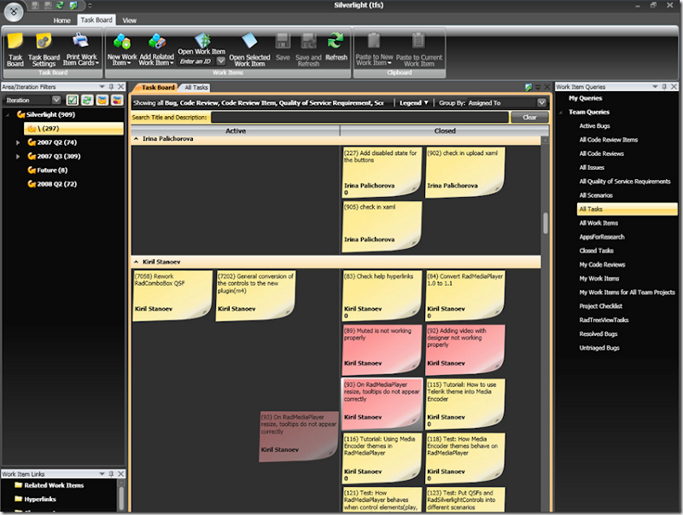Switch to the View ribbon tab

tap(130, 20)
